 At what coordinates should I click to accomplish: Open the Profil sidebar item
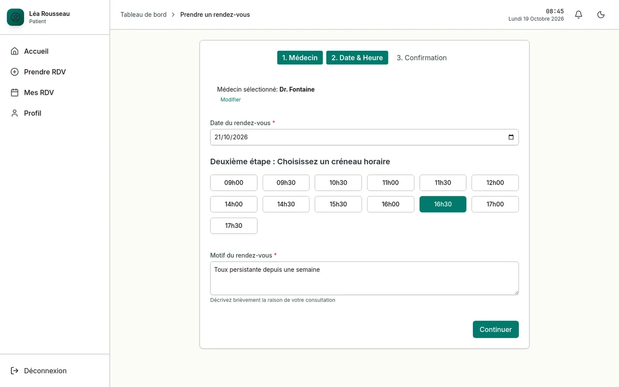[x=55, y=113]
